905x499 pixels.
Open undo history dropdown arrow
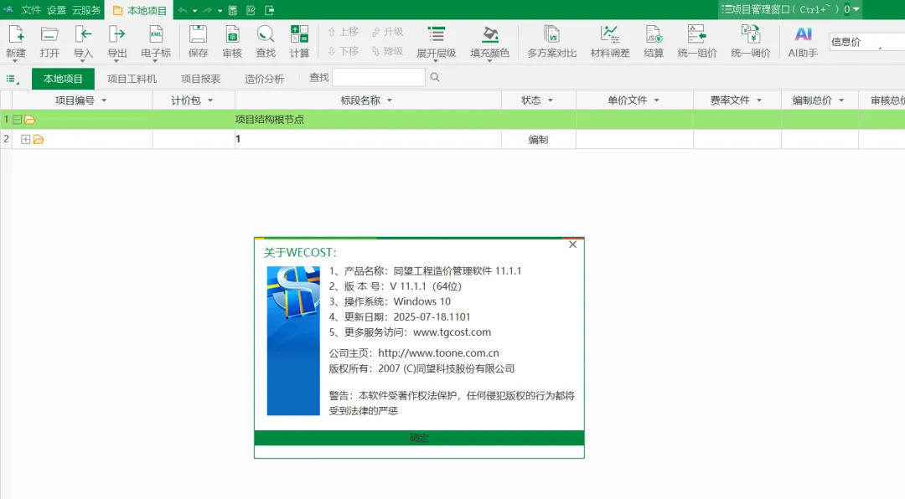click(194, 11)
